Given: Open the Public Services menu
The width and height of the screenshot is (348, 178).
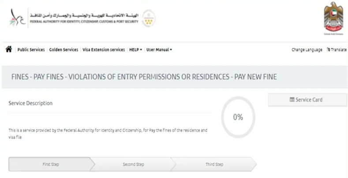Looking at the screenshot, I should (x=31, y=50).
